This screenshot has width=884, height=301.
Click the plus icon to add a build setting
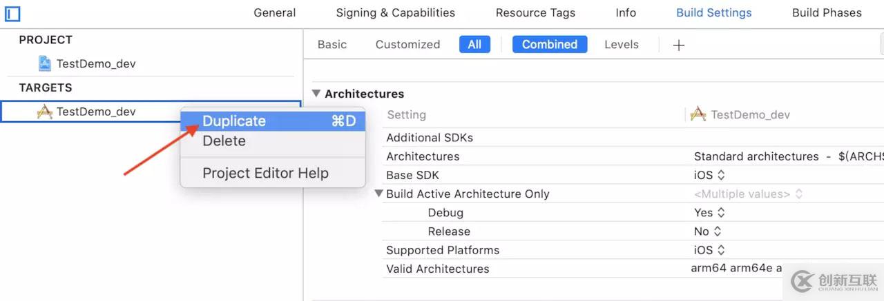[679, 45]
